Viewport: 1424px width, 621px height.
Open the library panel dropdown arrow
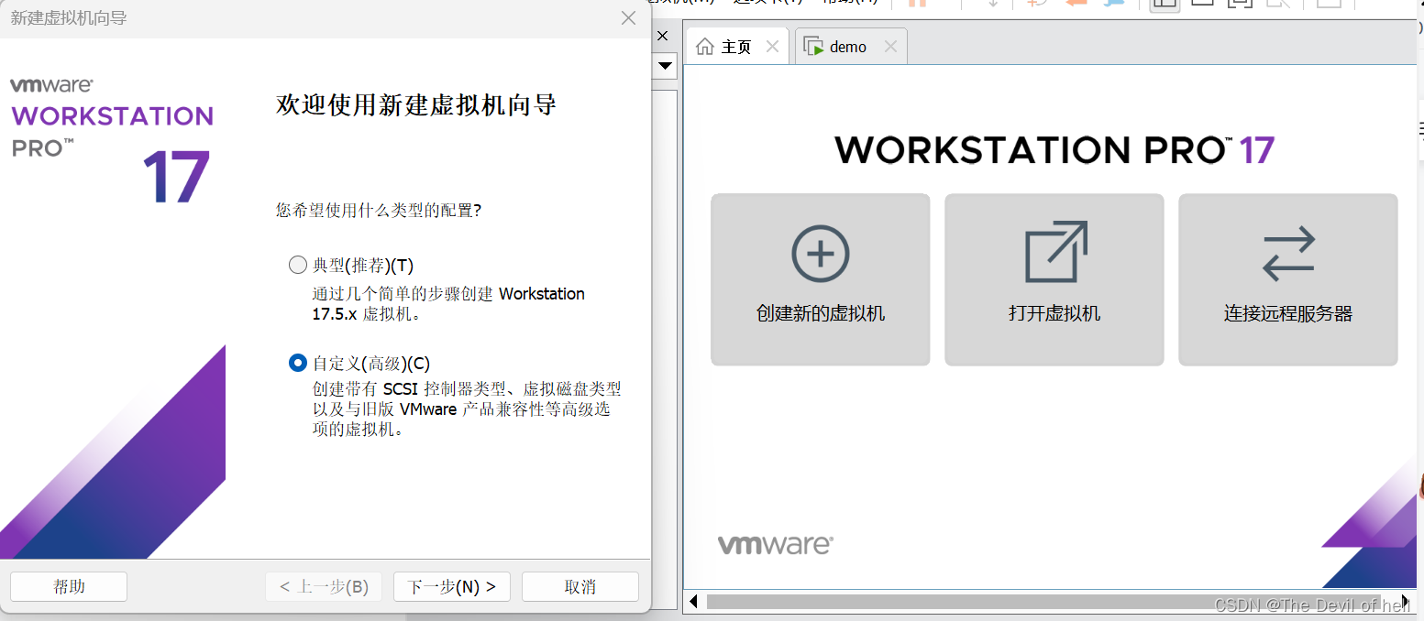666,66
